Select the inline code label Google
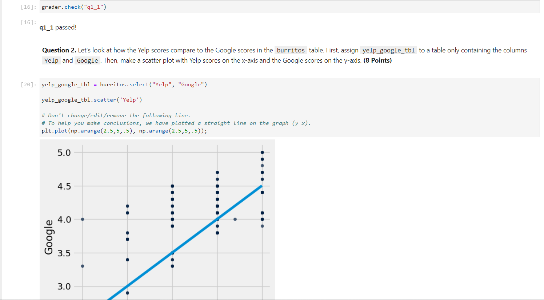The width and height of the screenshot is (544, 300). (x=87, y=60)
